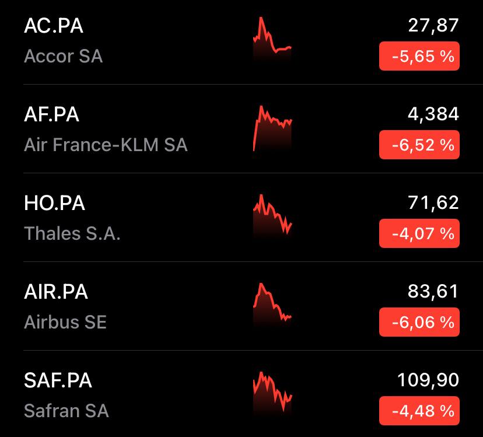
Task: Open the AF.PA ticker symbol
Action: coord(51,114)
